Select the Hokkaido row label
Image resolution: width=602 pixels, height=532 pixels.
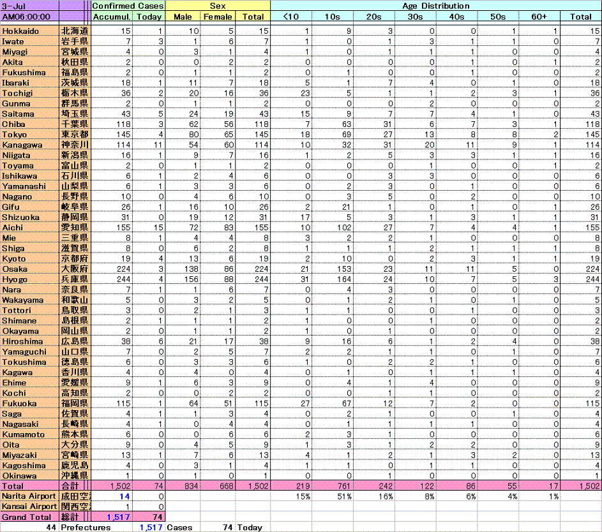point(29,31)
